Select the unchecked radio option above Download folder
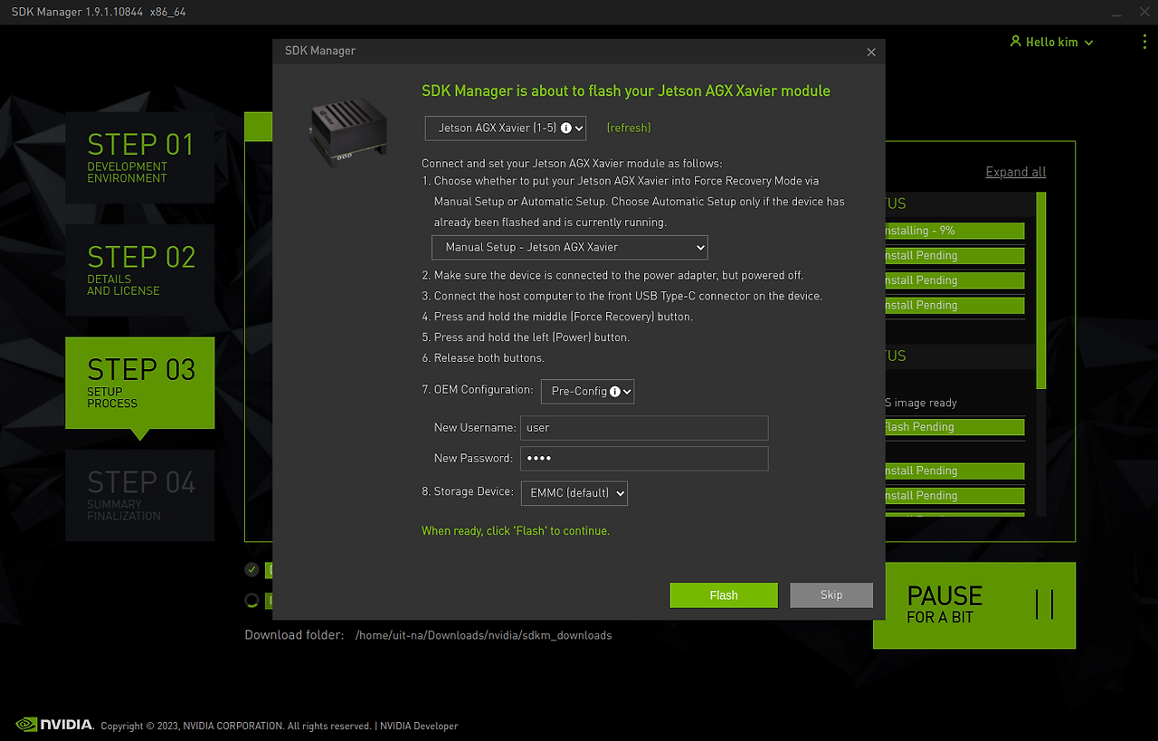Image resolution: width=1158 pixels, height=741 pixels. pos(252,600)
